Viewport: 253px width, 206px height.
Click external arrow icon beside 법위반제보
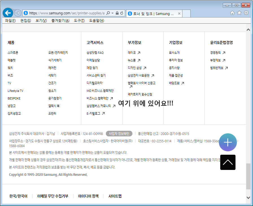pos(226,68)
